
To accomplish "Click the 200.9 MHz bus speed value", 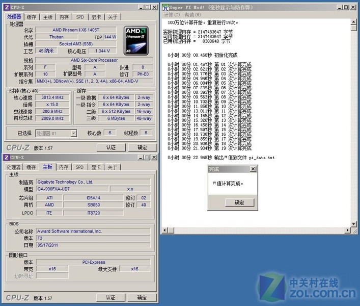I will [x=52, y=111].
